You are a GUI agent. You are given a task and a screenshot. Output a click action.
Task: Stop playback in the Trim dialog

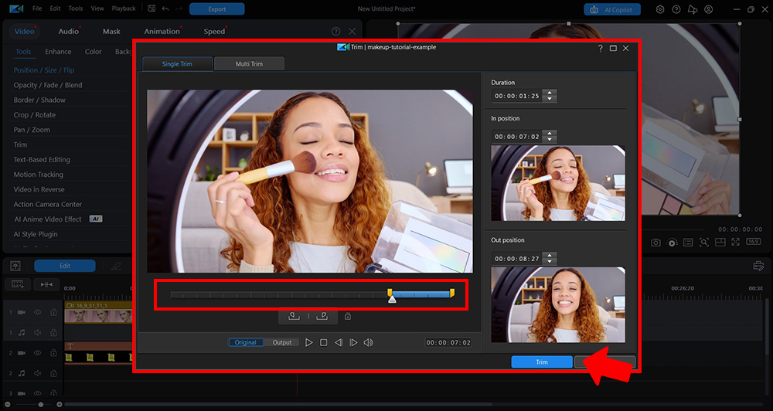[324, 342]
